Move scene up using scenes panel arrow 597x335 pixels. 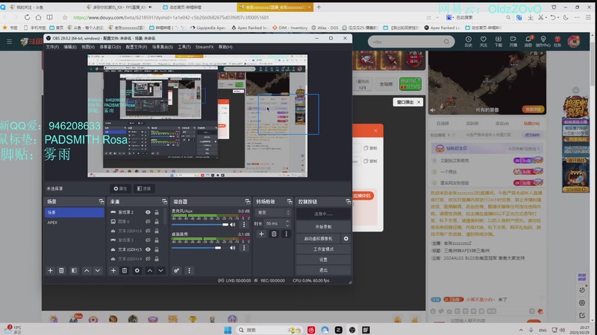click(87, 270)
